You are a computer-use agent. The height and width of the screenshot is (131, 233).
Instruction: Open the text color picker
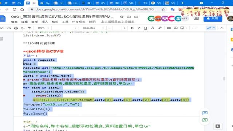[153, 28]
